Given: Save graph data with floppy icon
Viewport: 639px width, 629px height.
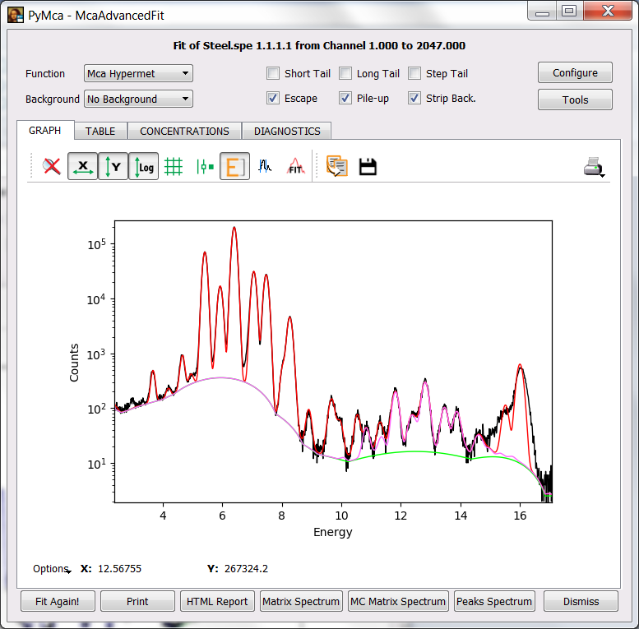Looking at the screenshot, I should coord(368,167).
